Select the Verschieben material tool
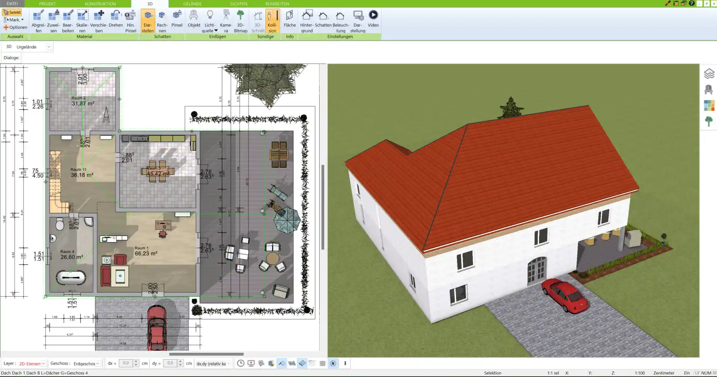The height and width of the screenshot is (377, 717). (x=99, y=21)
